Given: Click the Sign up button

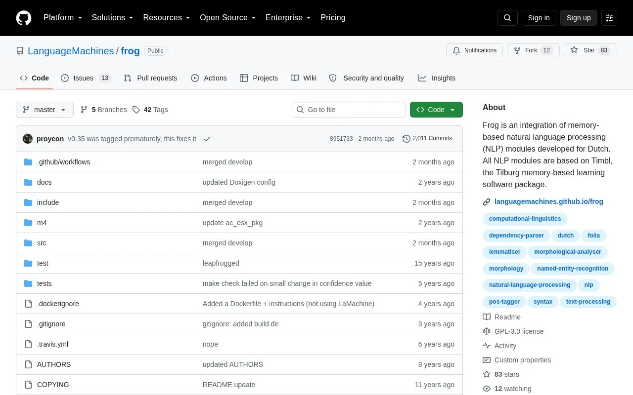Looking at the screenshot, I should pos(579,18).
